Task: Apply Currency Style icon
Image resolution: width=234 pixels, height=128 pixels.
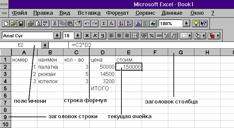Action: coord(144,36)
